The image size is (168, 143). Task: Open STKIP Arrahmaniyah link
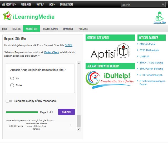pyautogui.click(x=151, y=75)
